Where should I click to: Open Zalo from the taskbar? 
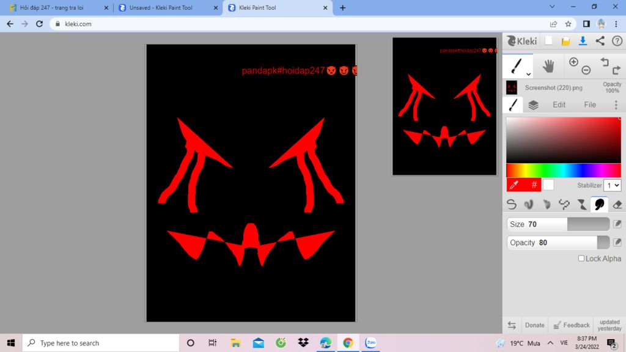[371, 343]
